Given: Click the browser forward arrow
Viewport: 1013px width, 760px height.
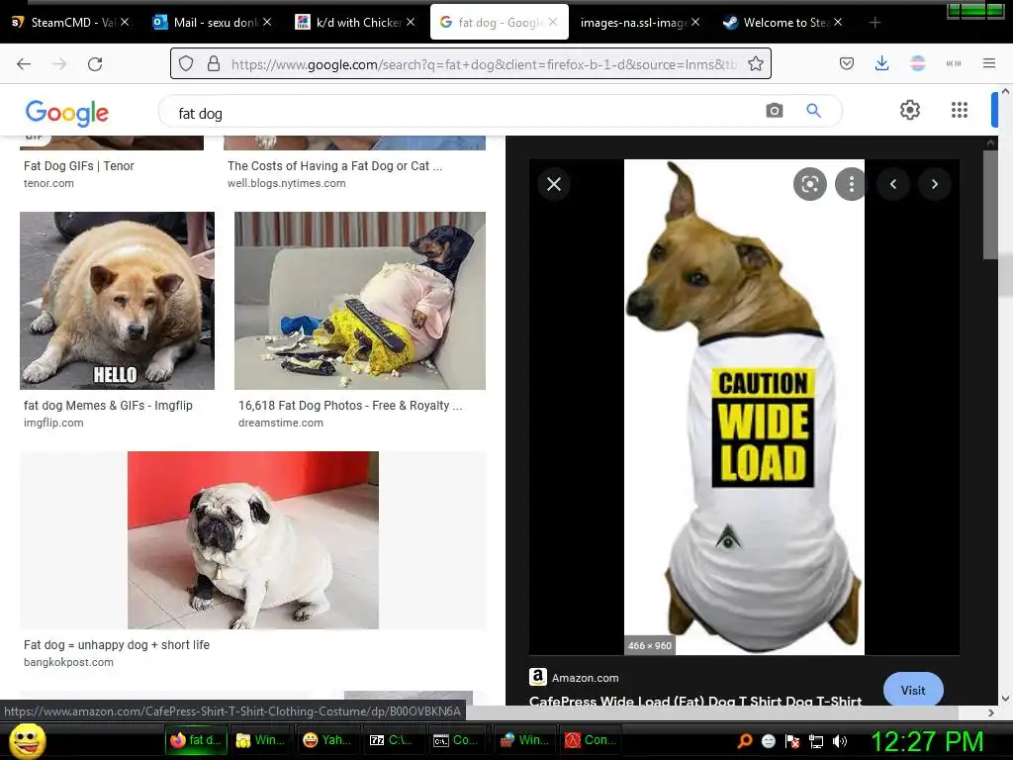Looking at the screenshot, I should click(59, 64).
